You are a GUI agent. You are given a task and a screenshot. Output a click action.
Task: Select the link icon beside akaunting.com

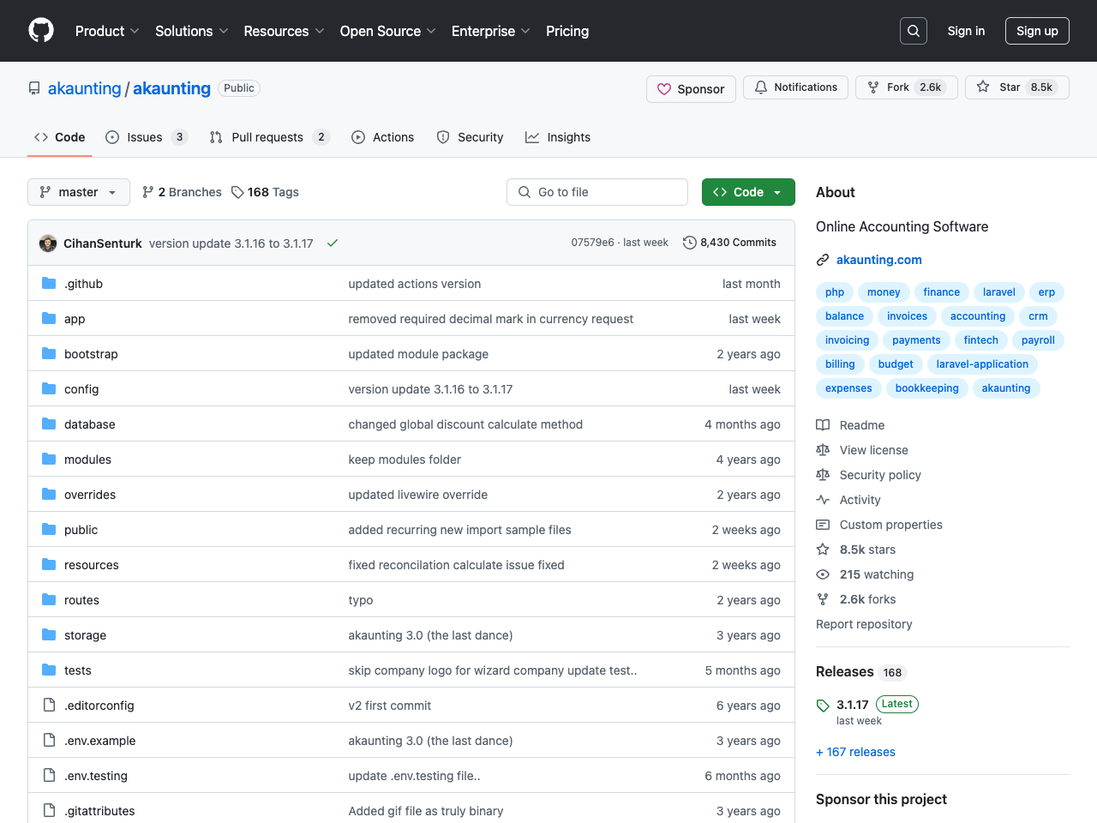823,260
